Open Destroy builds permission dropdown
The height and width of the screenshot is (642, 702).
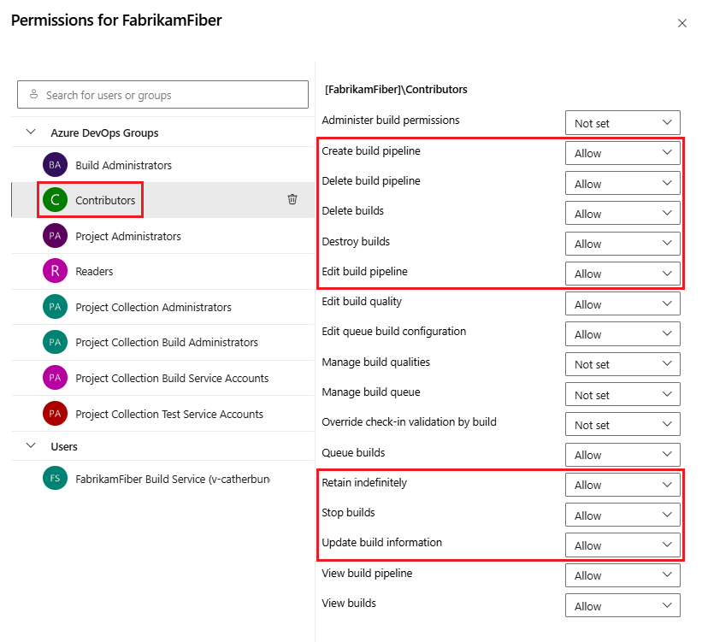(622, 244)
